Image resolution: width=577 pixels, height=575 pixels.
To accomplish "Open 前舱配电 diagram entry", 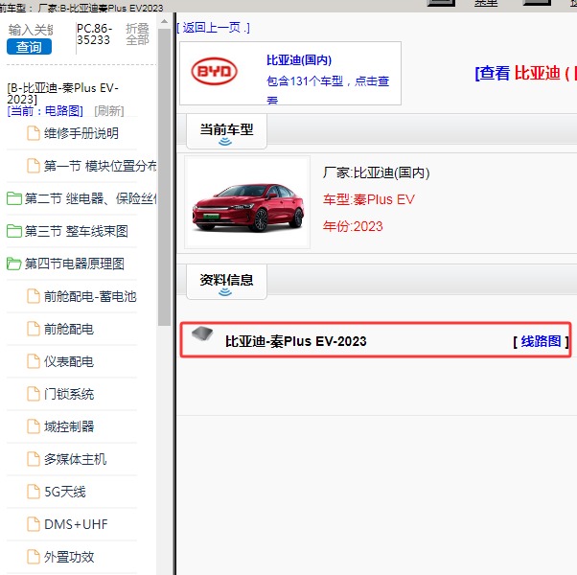I will pos(69,329).
